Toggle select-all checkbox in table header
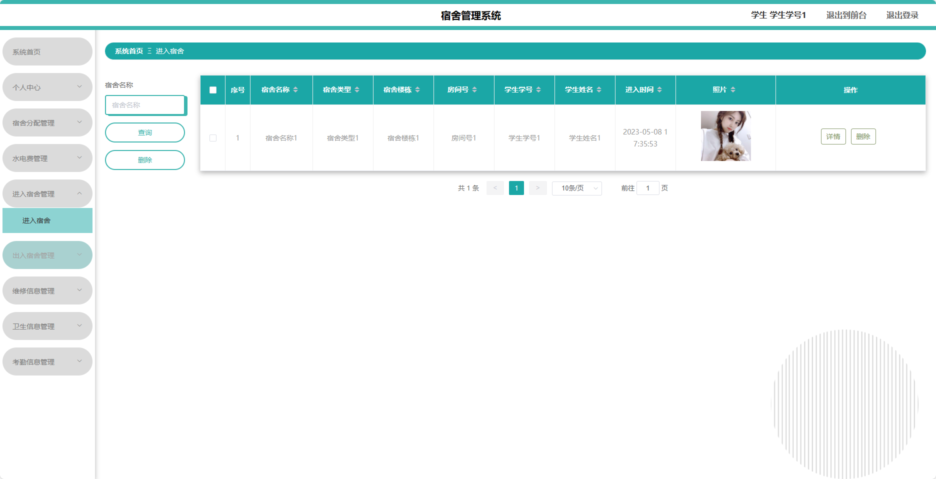Viewport: 936px width, 479px height. pos(213,90)
